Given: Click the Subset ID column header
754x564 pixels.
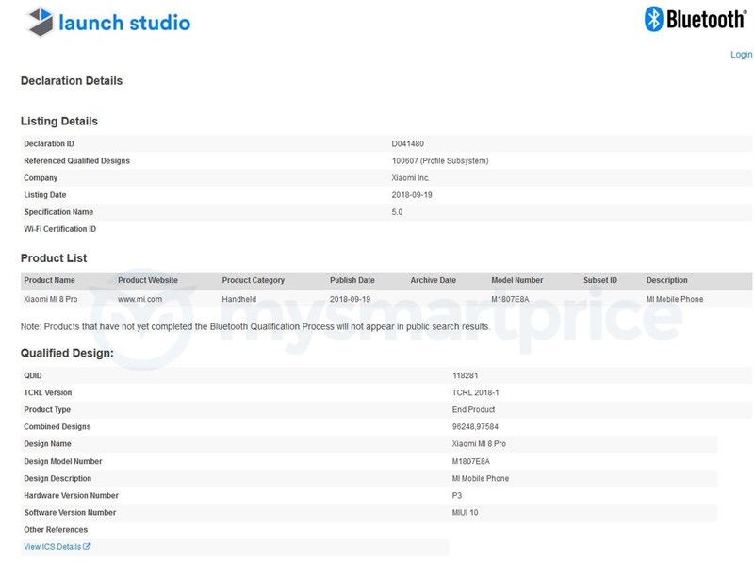Looking at the screenshot, I should (x=600, y=280).
